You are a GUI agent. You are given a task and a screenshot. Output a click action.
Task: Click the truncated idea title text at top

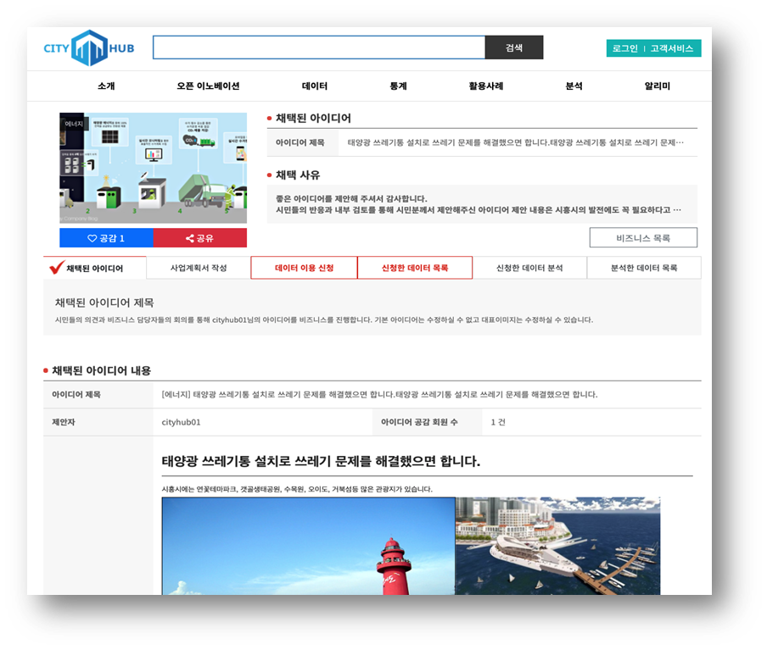click(x=516, y=142)
